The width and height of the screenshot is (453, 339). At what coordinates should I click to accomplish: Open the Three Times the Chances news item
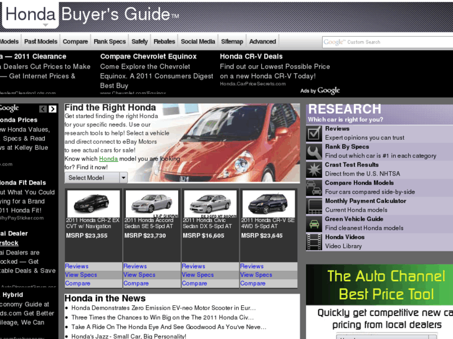click(163, 318)
